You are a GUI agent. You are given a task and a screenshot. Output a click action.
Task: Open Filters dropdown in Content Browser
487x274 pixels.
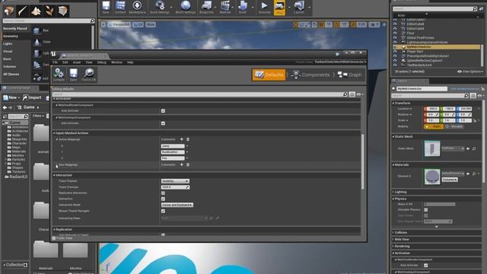(x=39, y=116)
